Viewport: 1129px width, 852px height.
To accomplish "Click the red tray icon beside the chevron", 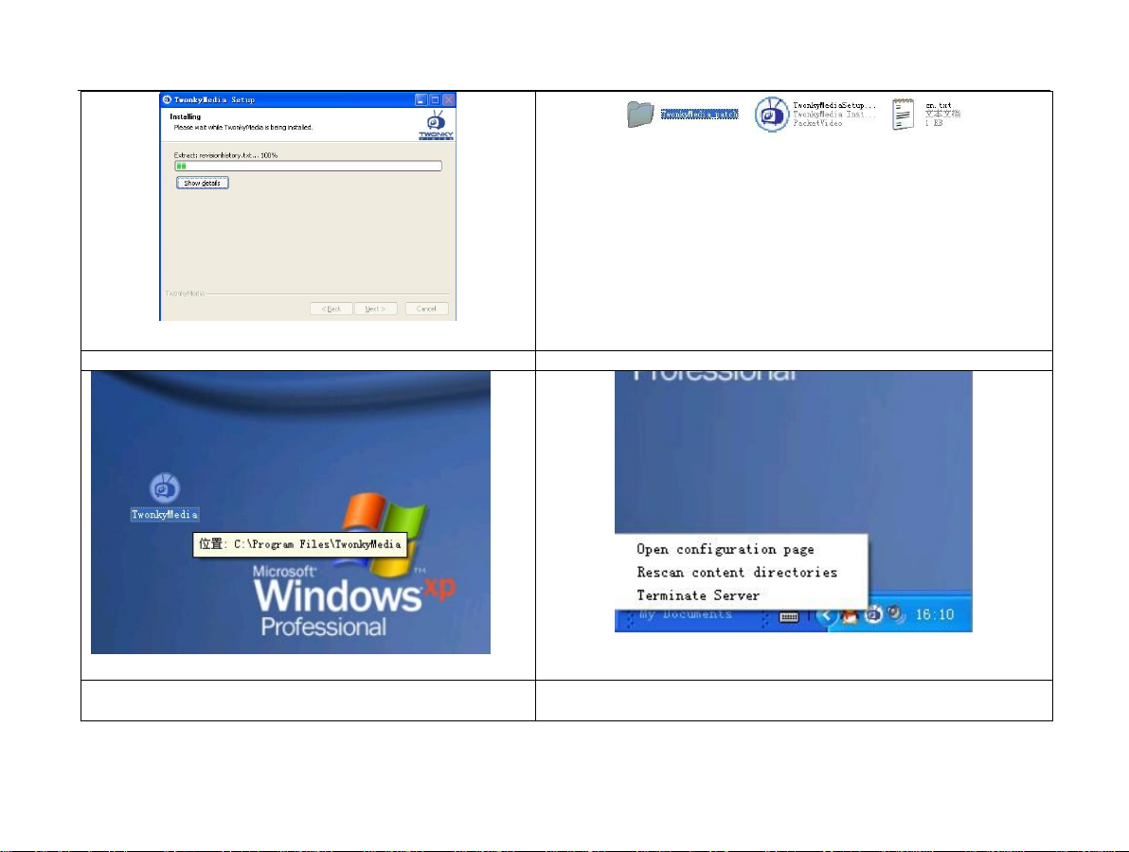I will coord(851,616).
